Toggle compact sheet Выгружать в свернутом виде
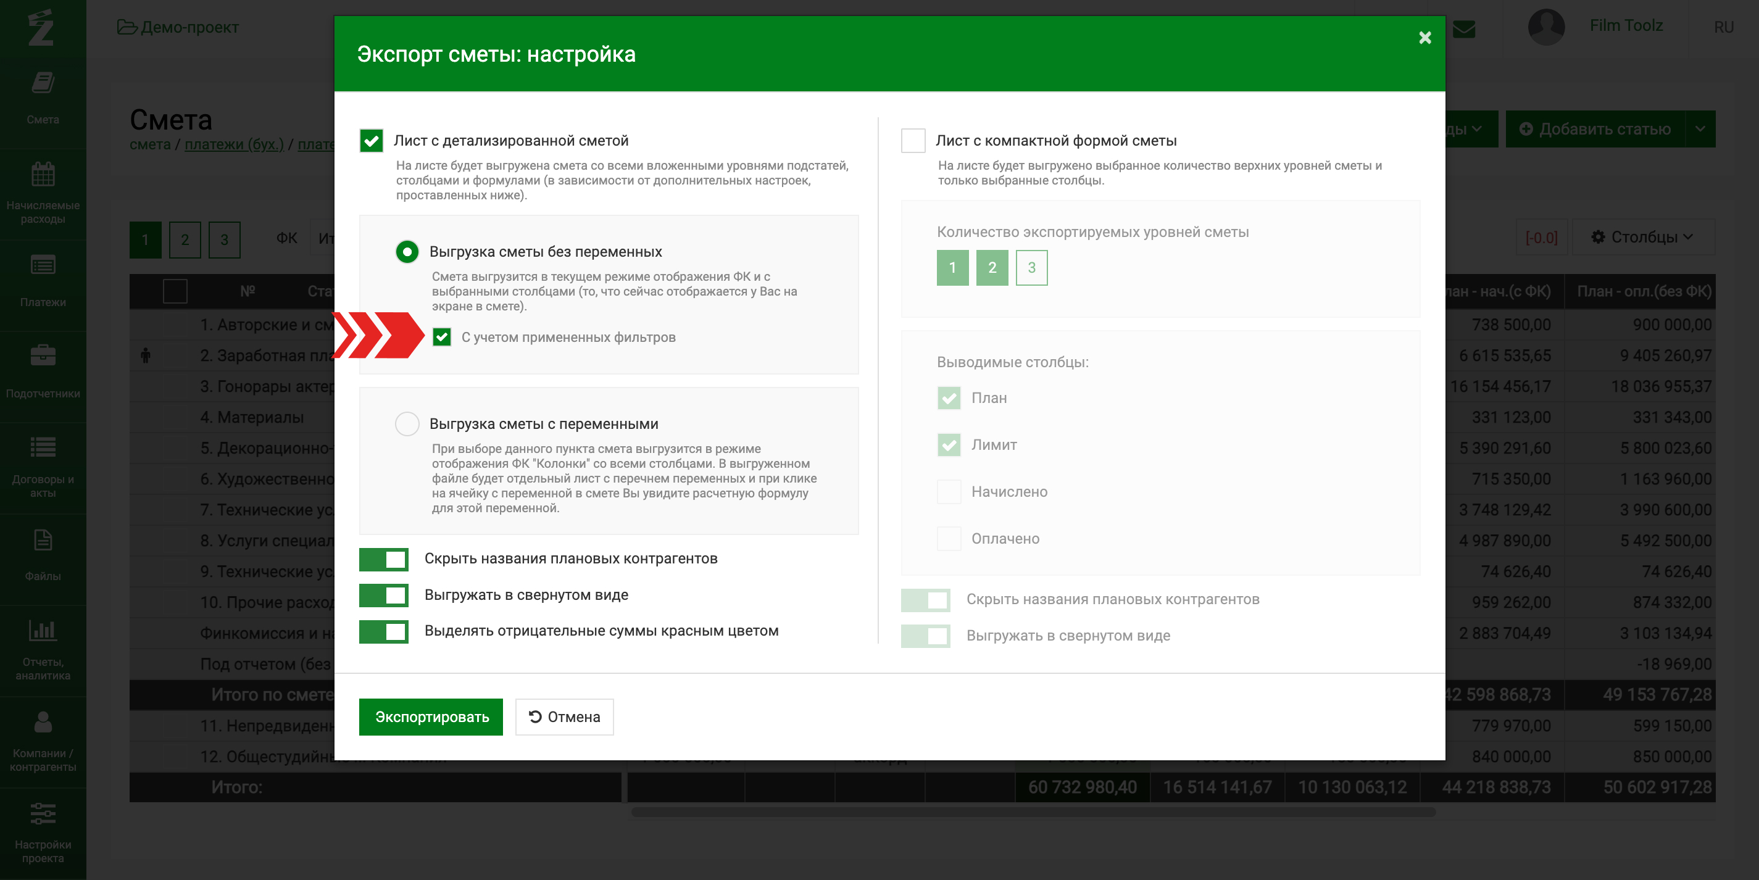The width and height of the screenshot is (1759, 880). coord(925,636)
